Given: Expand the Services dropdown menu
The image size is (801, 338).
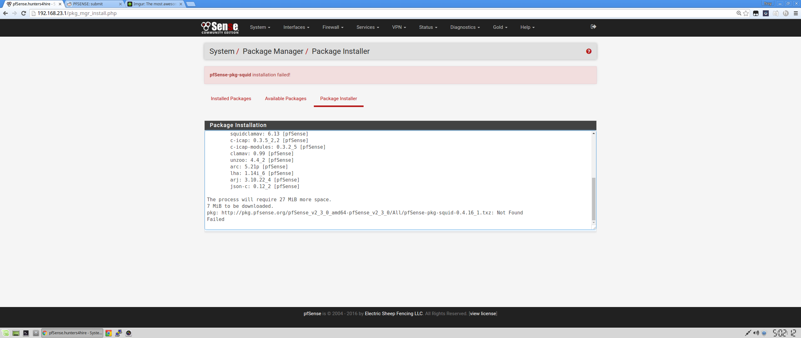Looking at the screenshot, I should point(367,27).
